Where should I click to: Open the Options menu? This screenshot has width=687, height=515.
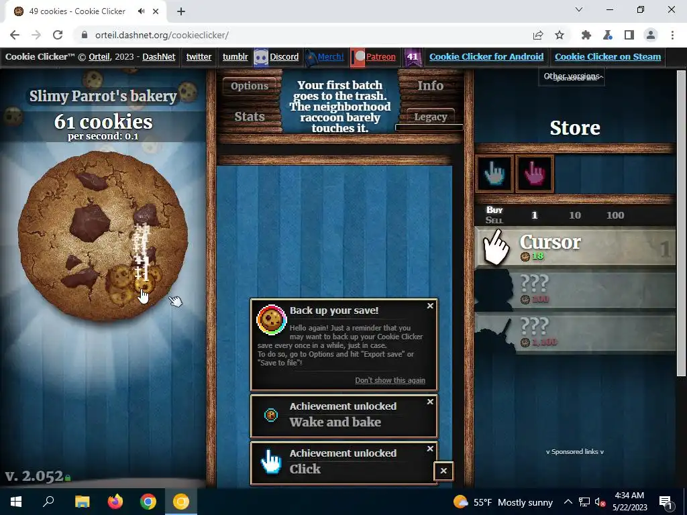tap(250, 86)
